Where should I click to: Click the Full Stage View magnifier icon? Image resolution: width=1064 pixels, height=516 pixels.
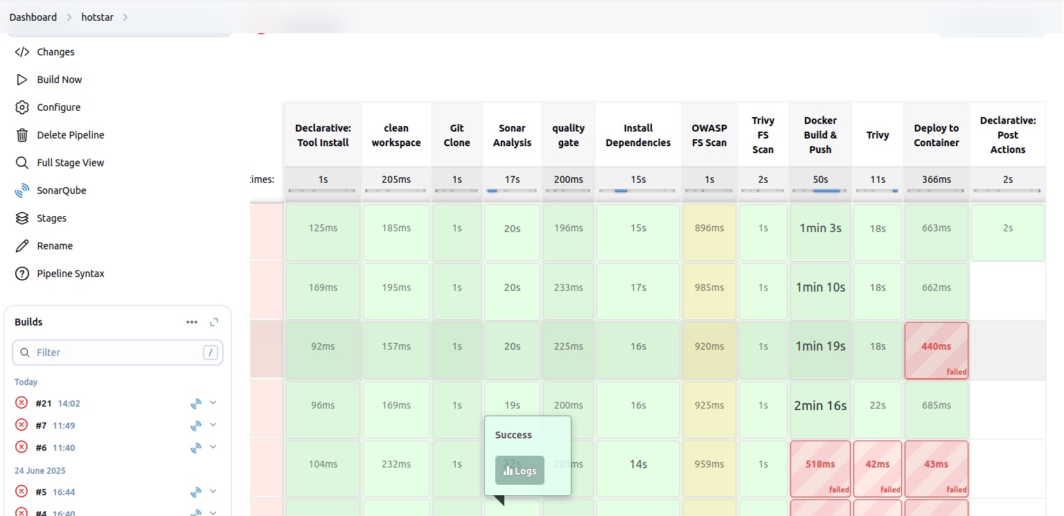(x=22, y=163)
